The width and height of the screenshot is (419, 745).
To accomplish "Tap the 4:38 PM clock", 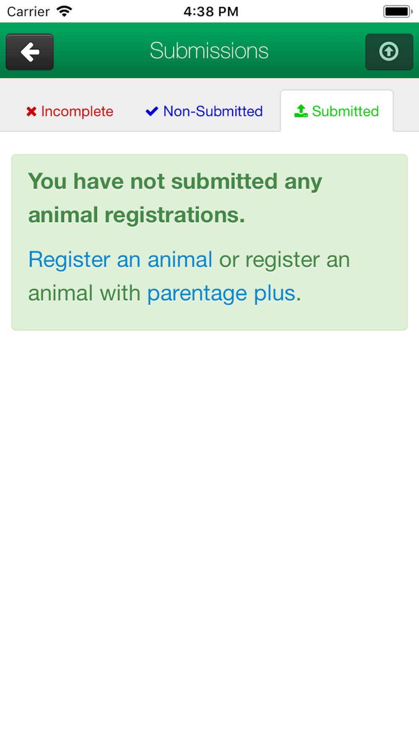I will [211, 11].
